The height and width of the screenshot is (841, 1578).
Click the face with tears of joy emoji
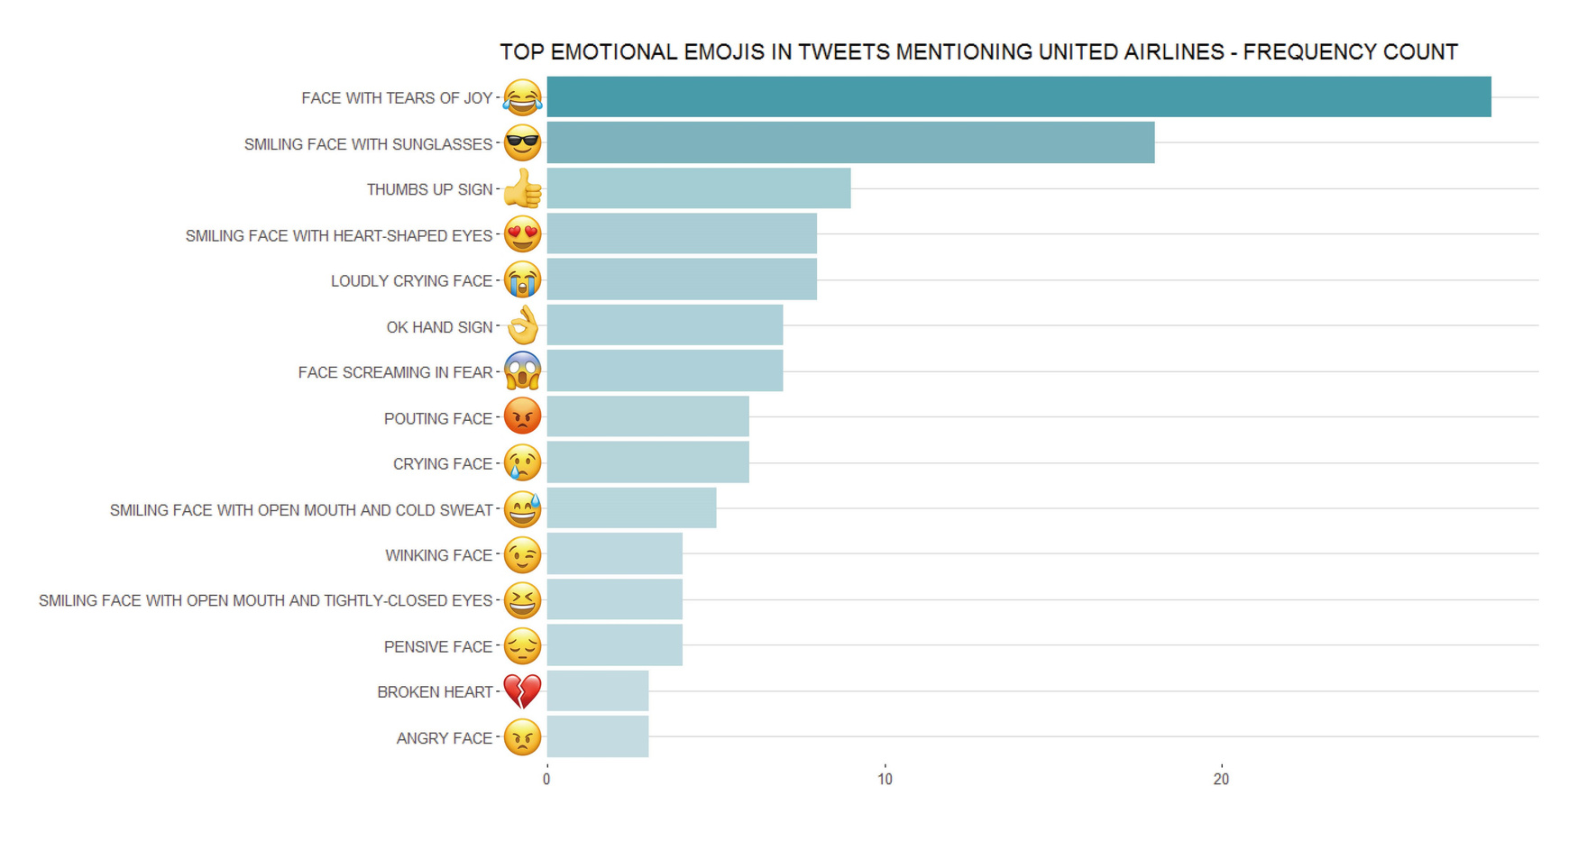522,97
